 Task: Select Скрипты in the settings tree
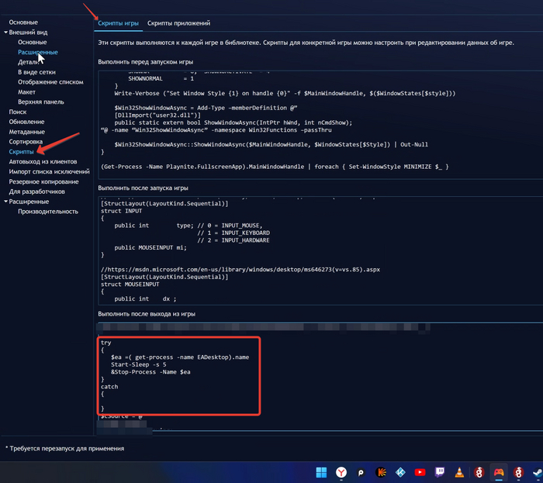(21, 152)
